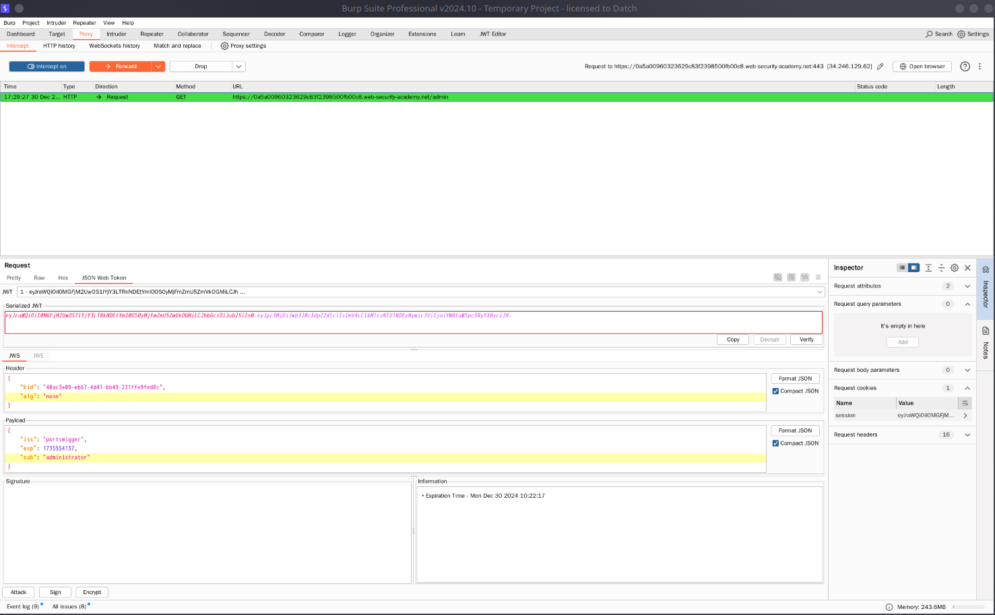
Task: Open session cookie details arrow
Action: [x=965, y=416]
